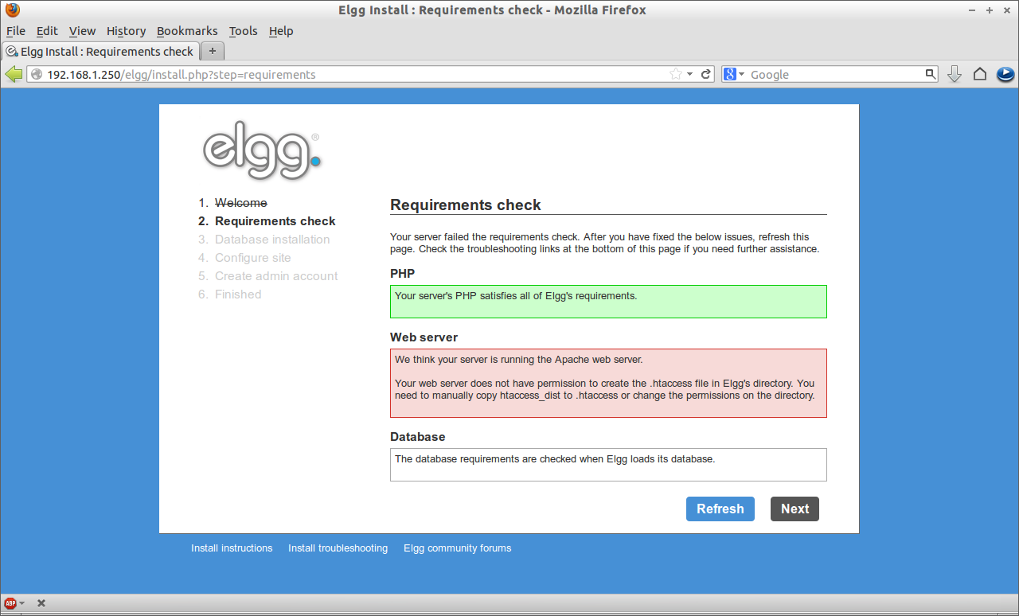Select the Elgg Install Requirements check tab
This screenshot has height=616, width=1019.
pyautogui.click(x=100, y=51)
